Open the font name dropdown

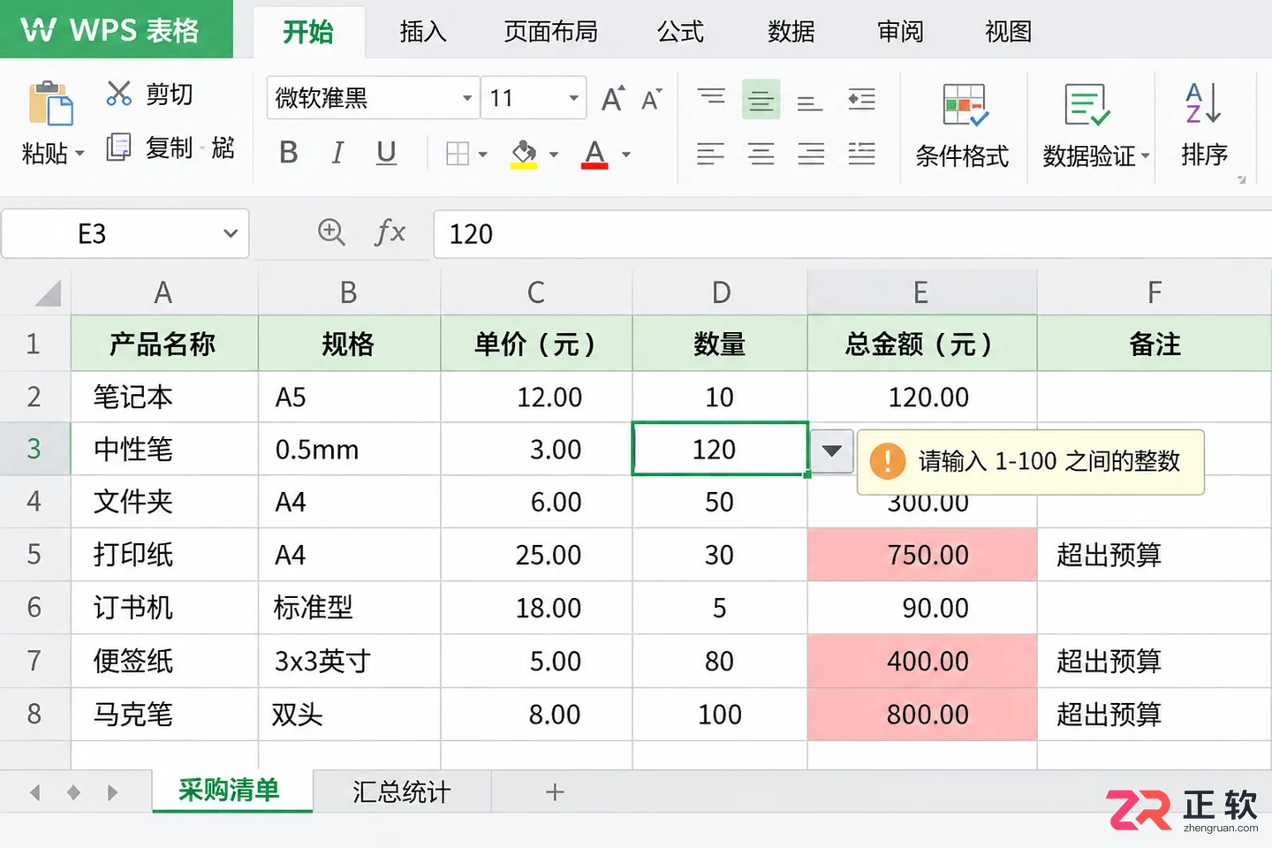467,98
